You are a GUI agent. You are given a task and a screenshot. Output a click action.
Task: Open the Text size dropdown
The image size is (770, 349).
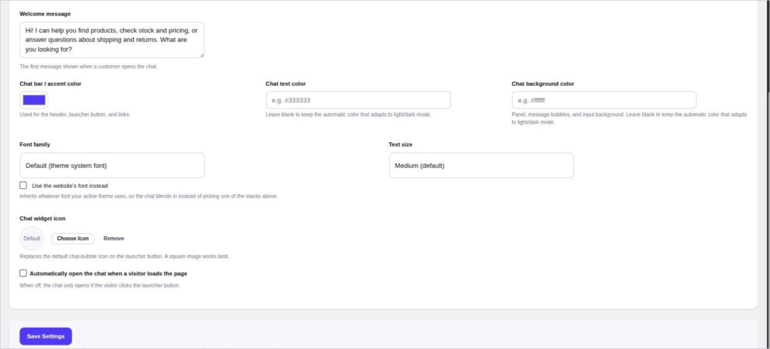coord(481,165)
